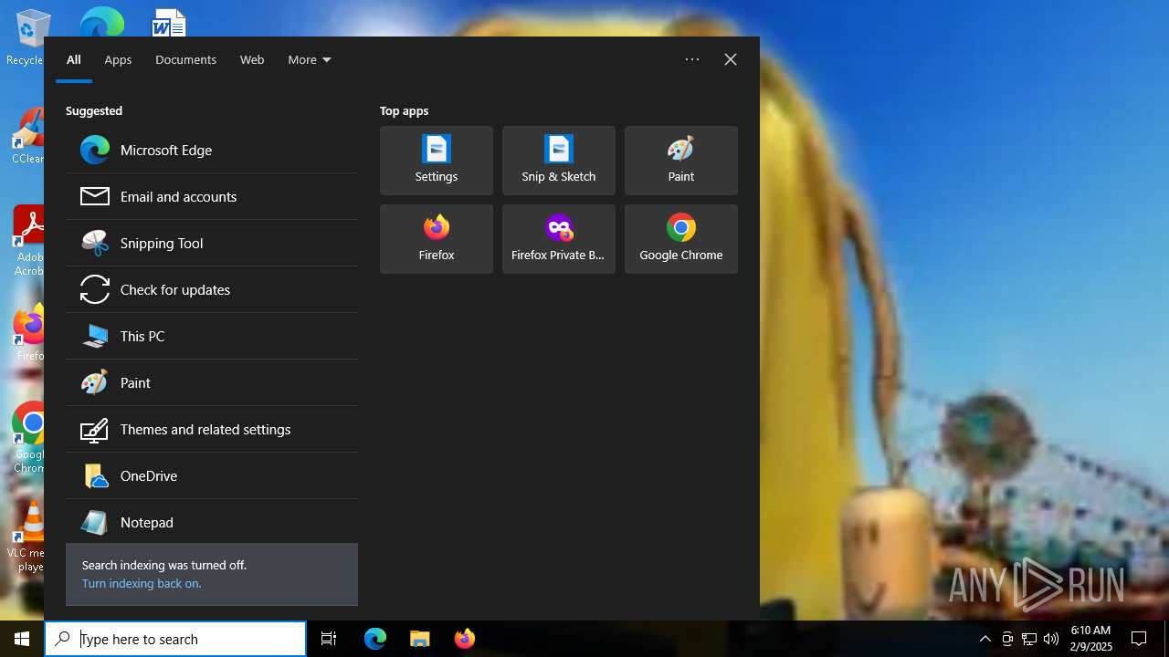Open This PC from suggested list
Image resolution: width=1169 pixels, height=657 pixels.
[212, 336]
